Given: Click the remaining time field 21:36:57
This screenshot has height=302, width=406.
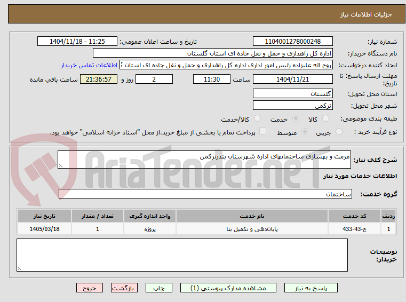Looking at the screenshot, I should click(98, 79).
